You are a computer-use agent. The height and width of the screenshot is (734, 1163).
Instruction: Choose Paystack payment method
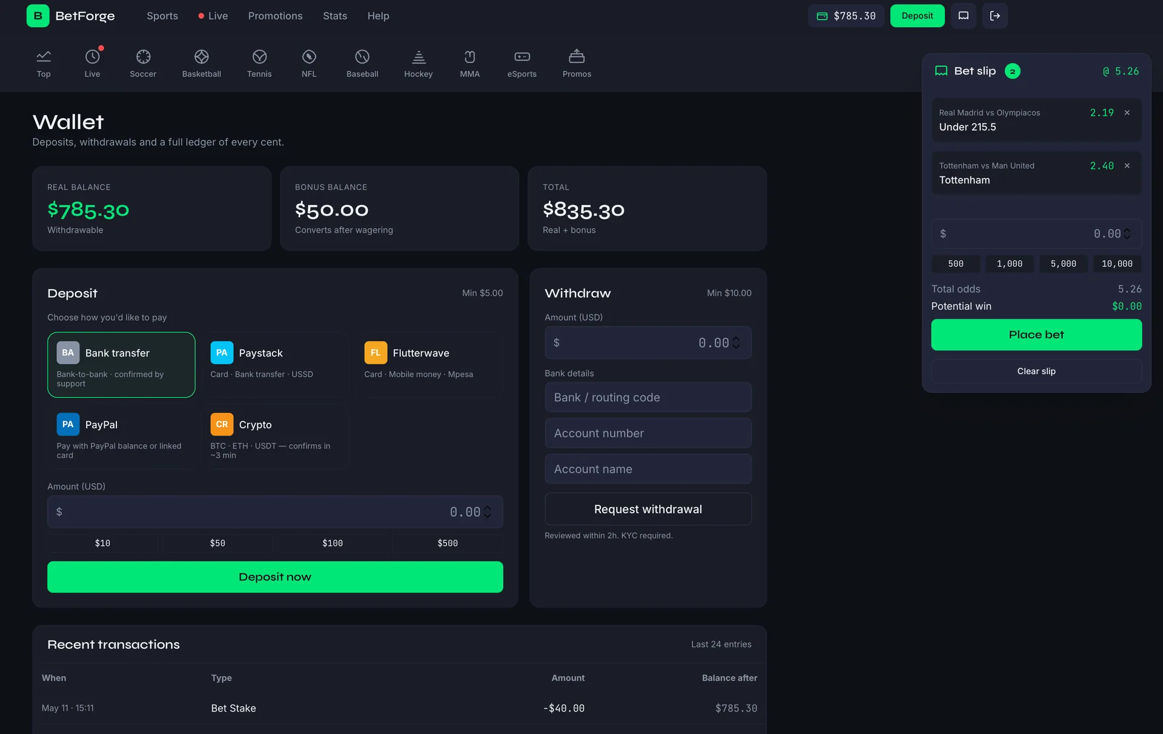pos(275,365)
